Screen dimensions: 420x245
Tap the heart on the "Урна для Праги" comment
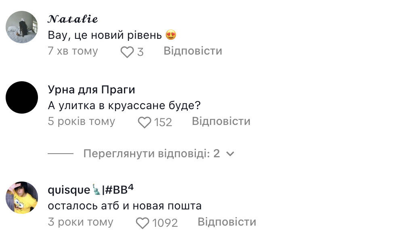point(144,122)
